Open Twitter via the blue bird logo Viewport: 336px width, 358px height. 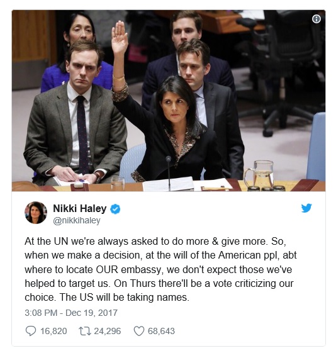pyautogui.click(x=306, y=208)
